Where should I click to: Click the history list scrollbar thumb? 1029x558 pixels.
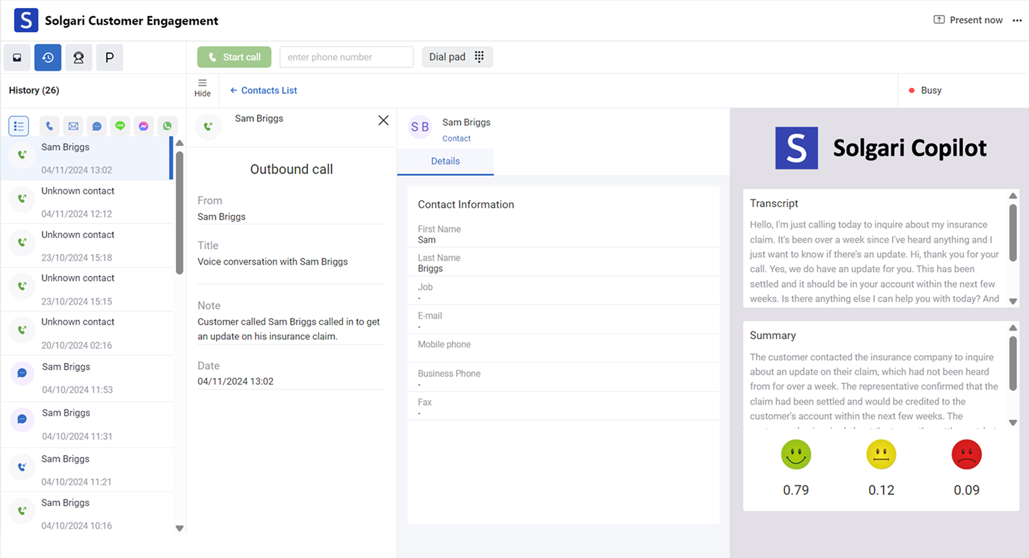[179, 212]
